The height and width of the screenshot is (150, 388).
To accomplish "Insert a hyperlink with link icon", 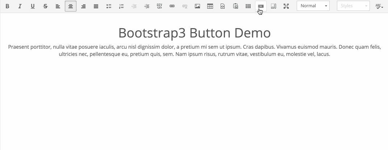I will click(x=172, y=6).
